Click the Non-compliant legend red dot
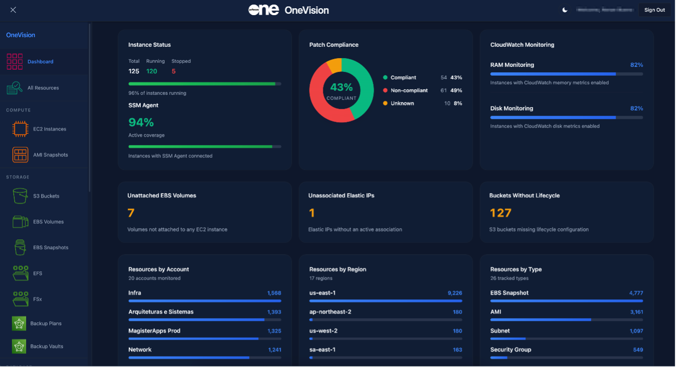676x368 pixels. point(385,91)
